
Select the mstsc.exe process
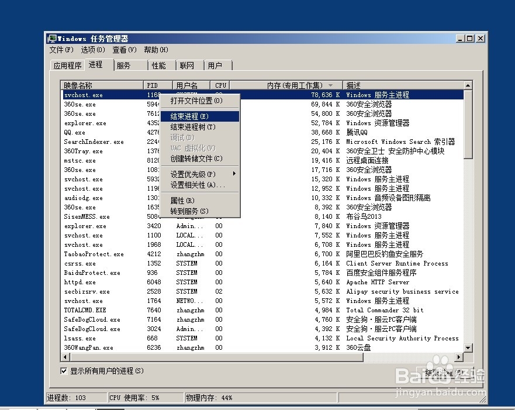[262, 160]
